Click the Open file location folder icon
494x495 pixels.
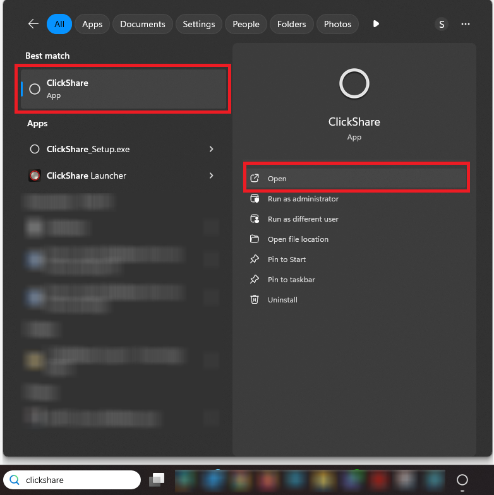[x=255, y=239]
